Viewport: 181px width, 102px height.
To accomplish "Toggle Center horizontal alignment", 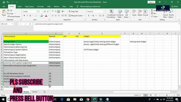I will 56,16.
